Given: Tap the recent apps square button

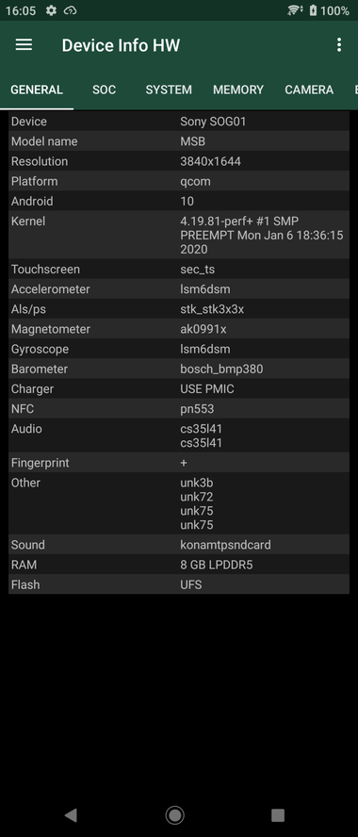Looking at the screenshot, I should click(x=277, y=814).
